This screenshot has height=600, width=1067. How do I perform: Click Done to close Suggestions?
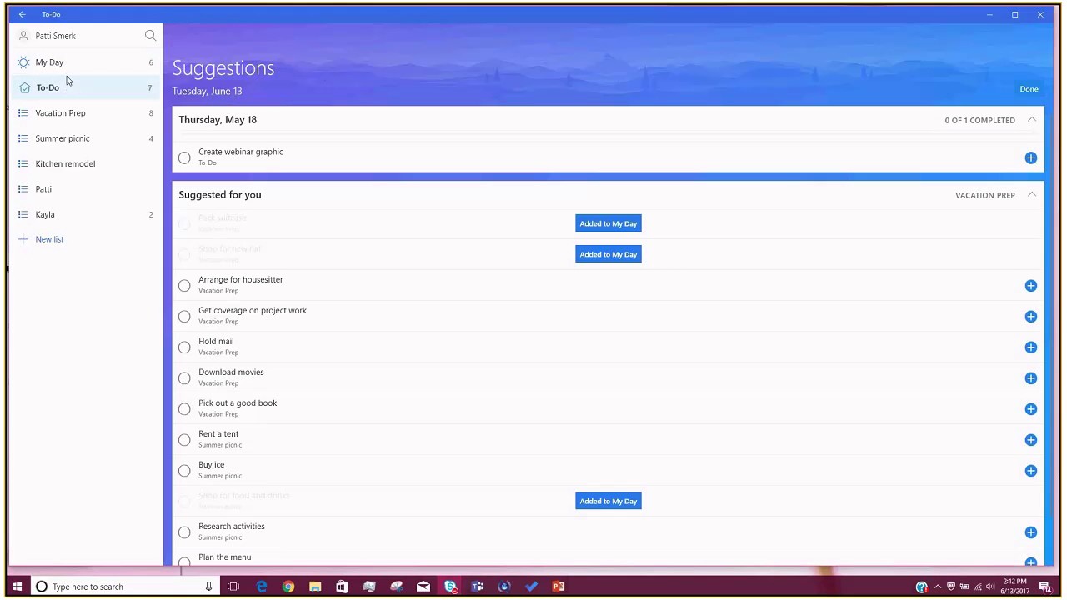tap(1029, 89)
